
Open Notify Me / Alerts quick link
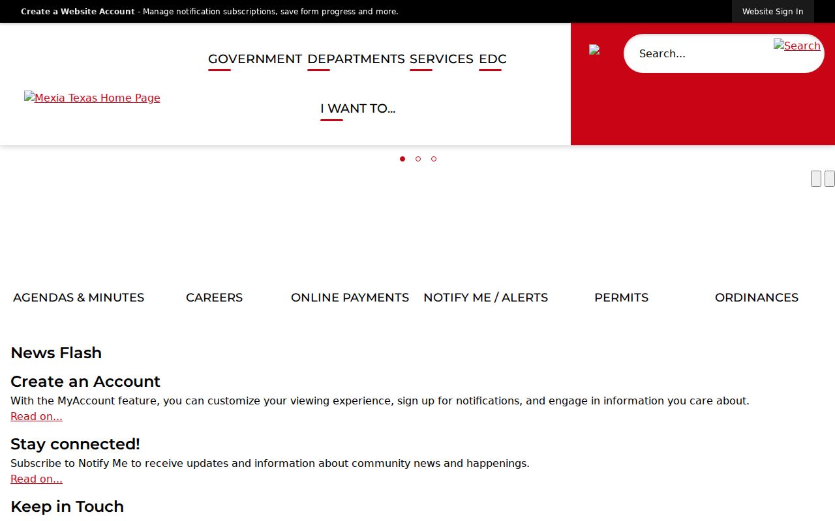point(485,298)
